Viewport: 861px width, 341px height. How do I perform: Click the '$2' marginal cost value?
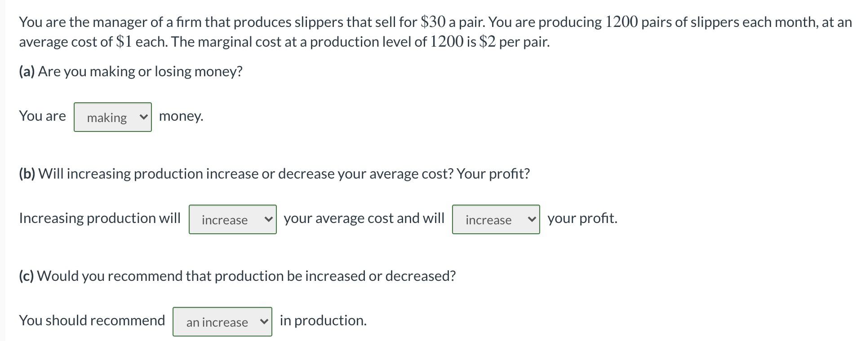pyautogui.click(x=488, y=42)
